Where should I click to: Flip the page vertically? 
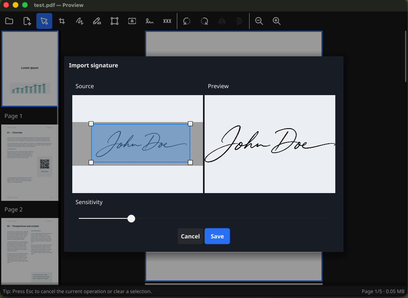239,21
